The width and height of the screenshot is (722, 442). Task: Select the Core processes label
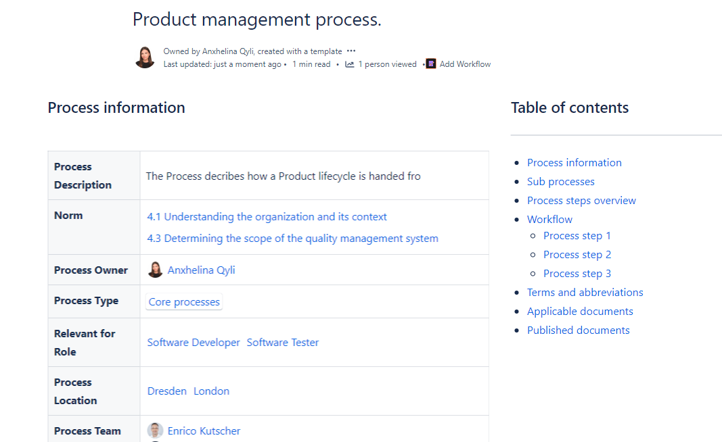tap(184, 302)
